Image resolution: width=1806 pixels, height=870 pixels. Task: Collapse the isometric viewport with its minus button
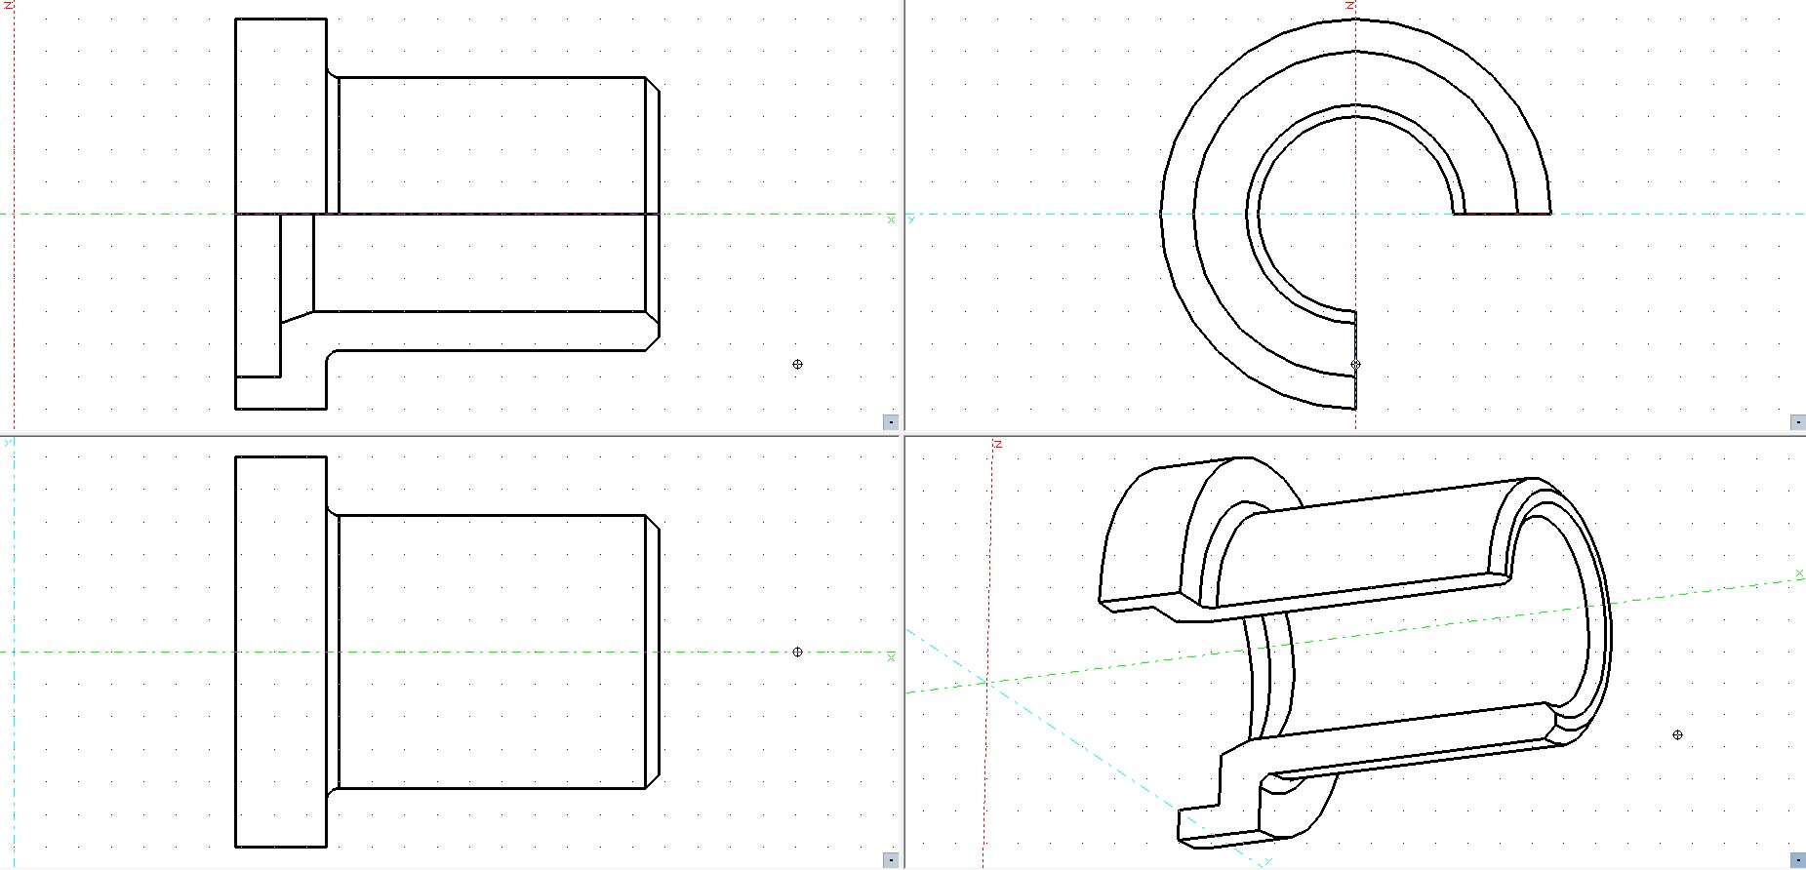point(1797,860)
